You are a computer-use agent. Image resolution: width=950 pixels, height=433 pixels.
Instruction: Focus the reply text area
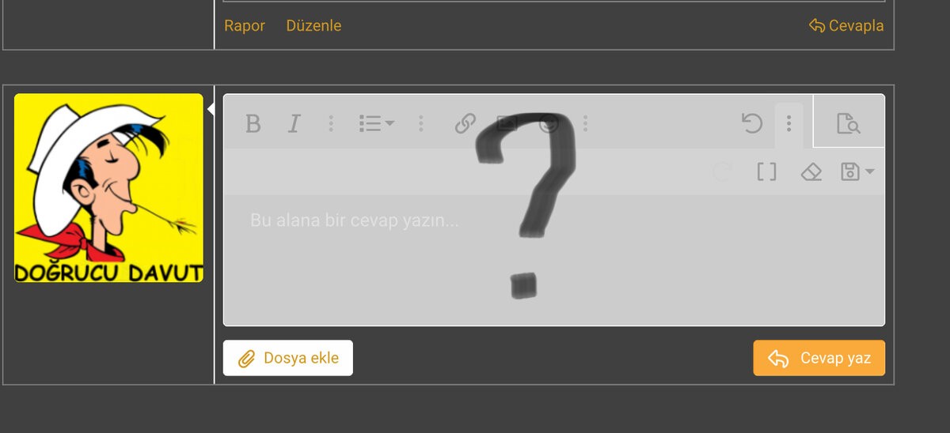554,259
